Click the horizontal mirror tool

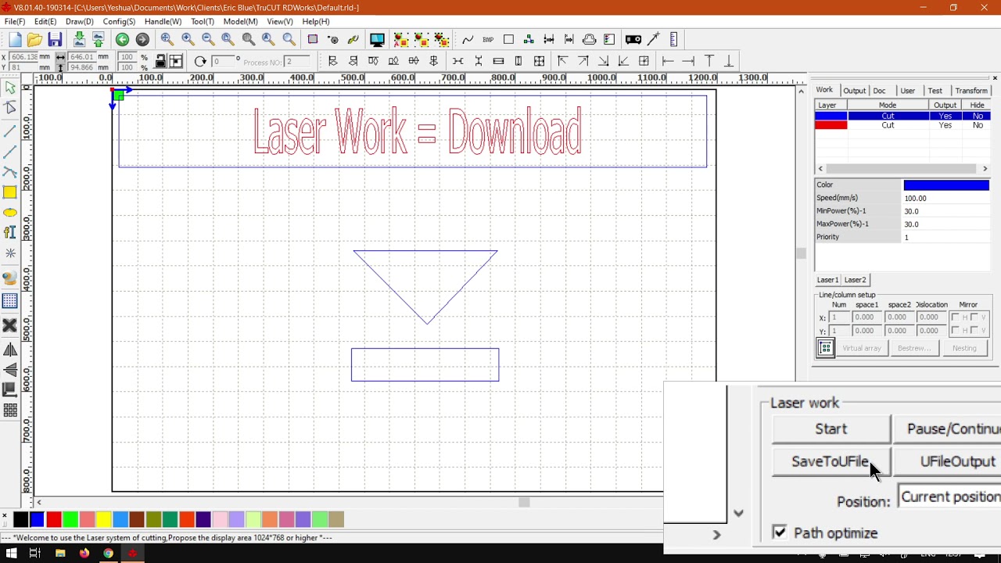10,350
